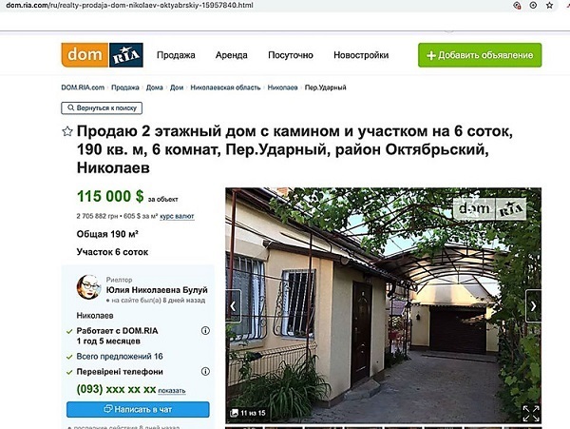Open the Продажа menu item

176,55
